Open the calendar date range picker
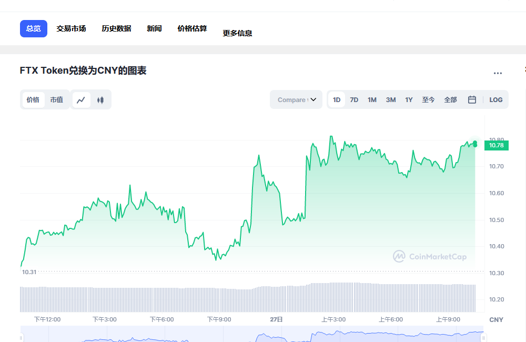The image size is (526, 342). [x=472, y=99]
